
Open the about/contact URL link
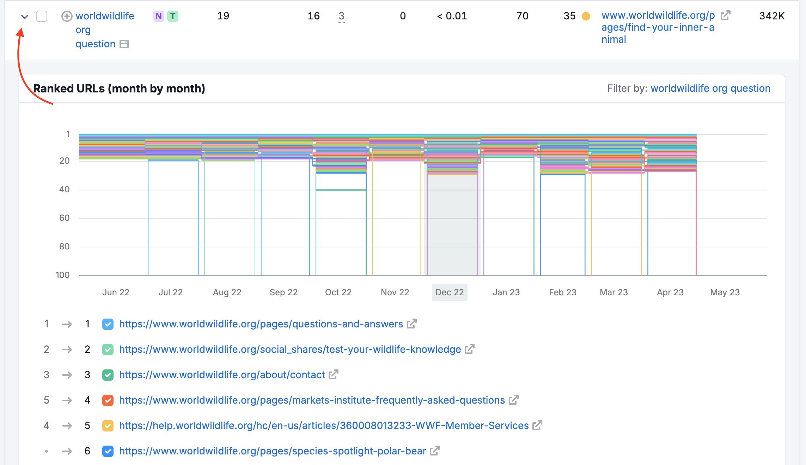click(221, 375)
